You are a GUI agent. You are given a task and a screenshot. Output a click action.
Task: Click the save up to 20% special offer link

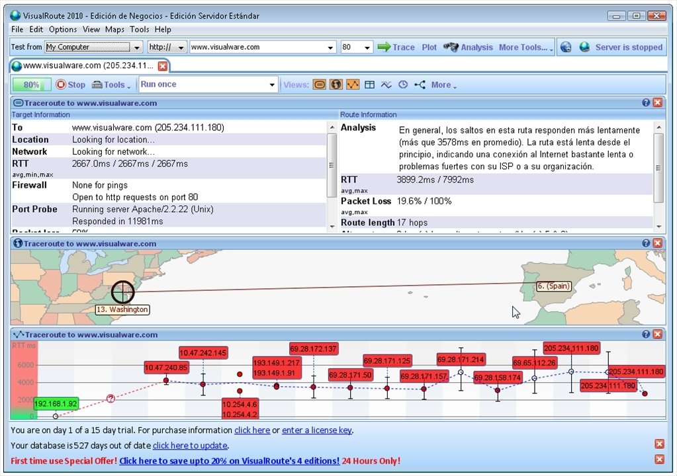pyautogui.click(x=229, y=461)
